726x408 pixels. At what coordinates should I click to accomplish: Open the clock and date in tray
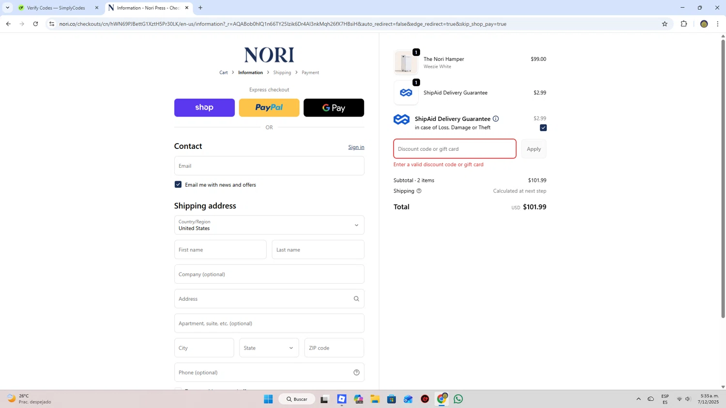click(709, 399)
